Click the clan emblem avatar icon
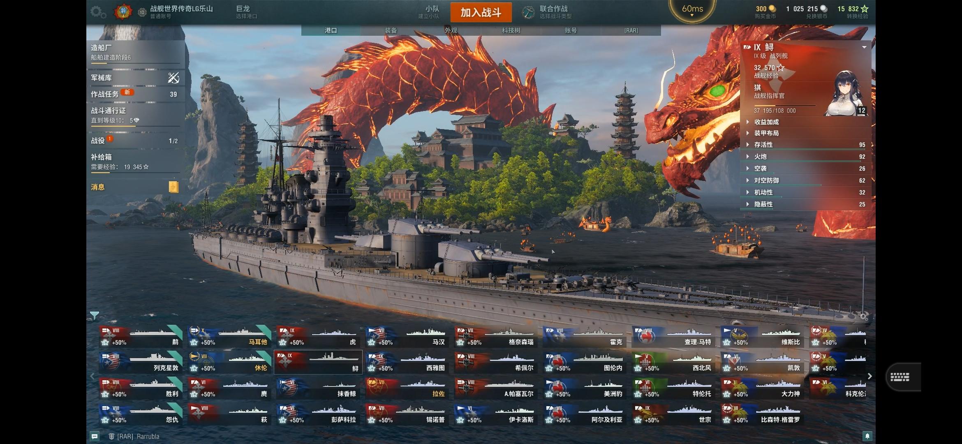 (123, 12)
